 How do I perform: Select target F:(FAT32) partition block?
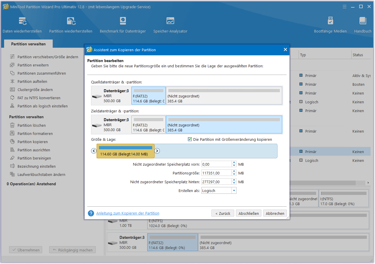click(148, 124)
